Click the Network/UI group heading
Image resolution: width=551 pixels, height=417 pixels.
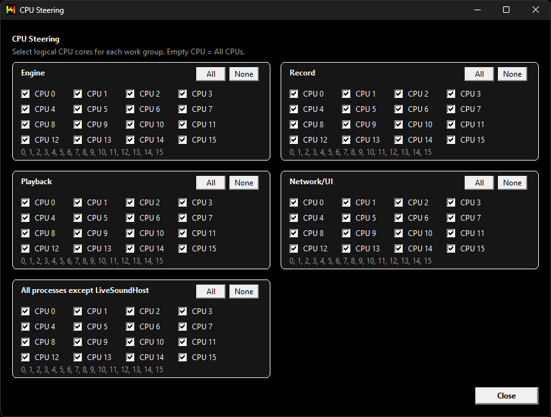[x=311, y=182]
